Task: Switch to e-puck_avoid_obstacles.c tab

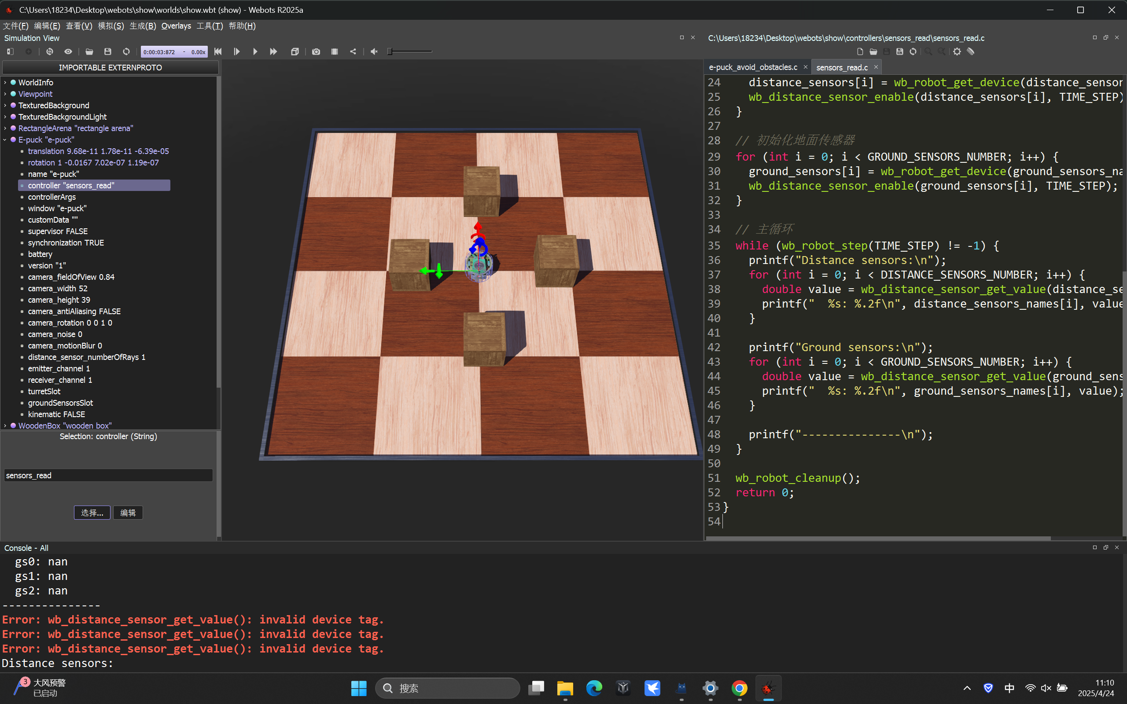Action: [x=752, y=67]
